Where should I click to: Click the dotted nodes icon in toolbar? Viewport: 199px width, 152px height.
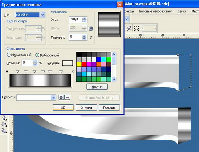pyautogui.click(x=136, y=28)
